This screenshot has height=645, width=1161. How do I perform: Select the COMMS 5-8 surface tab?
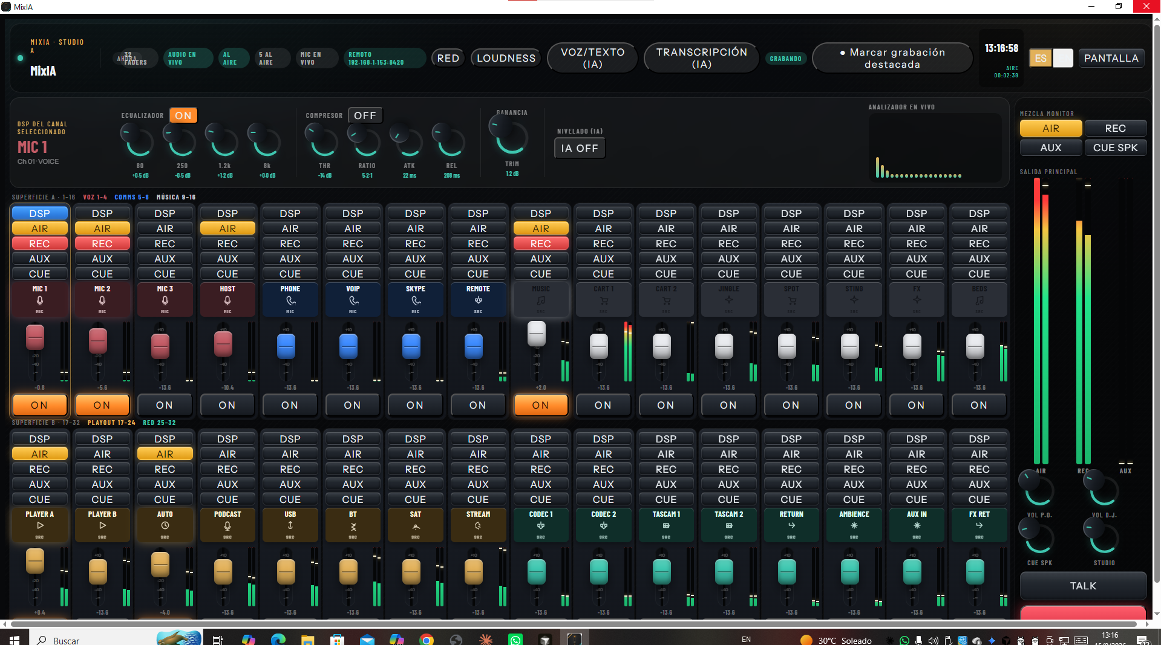131,197
